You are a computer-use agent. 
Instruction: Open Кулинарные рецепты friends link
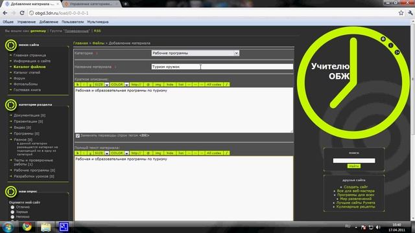coord(355,206)
